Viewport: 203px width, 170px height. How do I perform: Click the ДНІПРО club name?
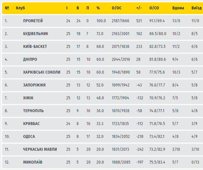tap(30, 59)
